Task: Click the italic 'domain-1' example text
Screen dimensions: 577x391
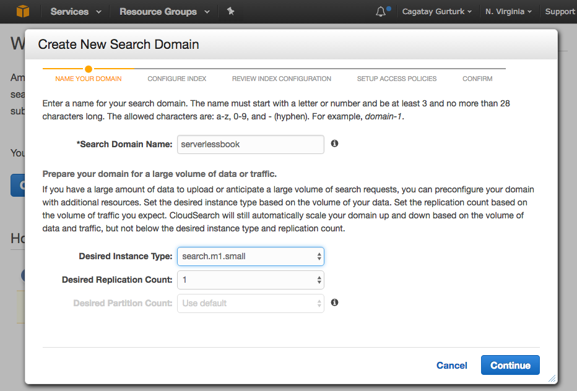Action: [383, 116]
